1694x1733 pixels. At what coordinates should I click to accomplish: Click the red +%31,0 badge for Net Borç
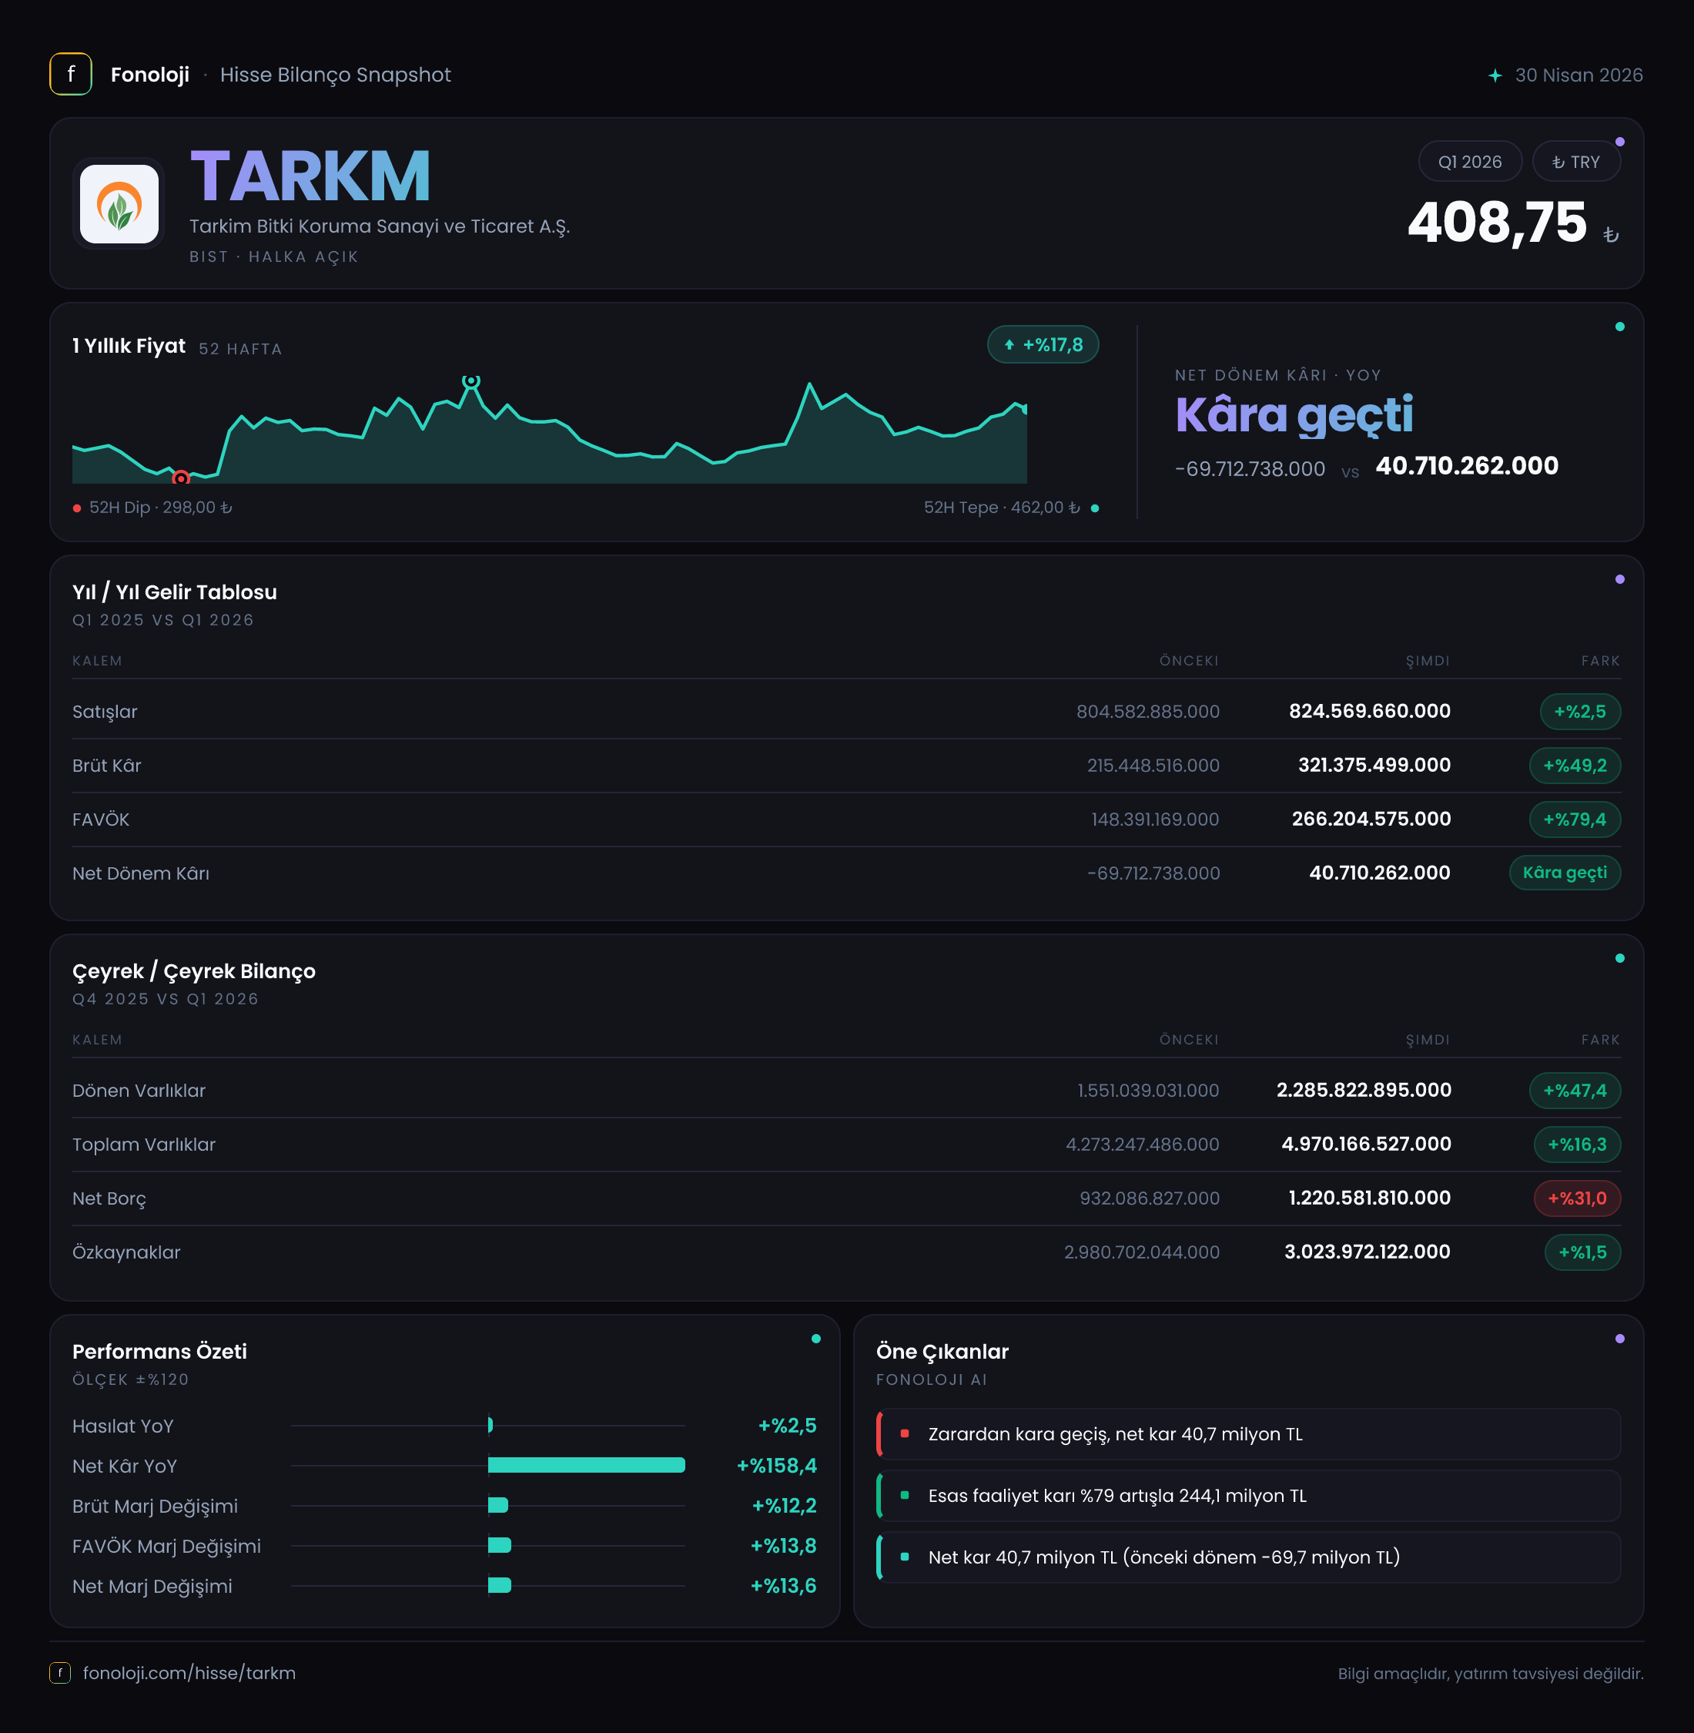coord(1576,1198)
